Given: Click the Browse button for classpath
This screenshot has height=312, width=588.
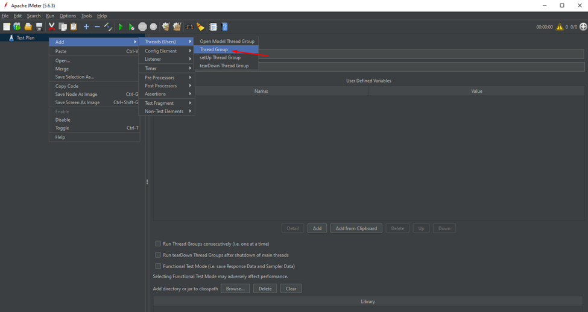Looking at the screenshot, I should click(235, 289).
